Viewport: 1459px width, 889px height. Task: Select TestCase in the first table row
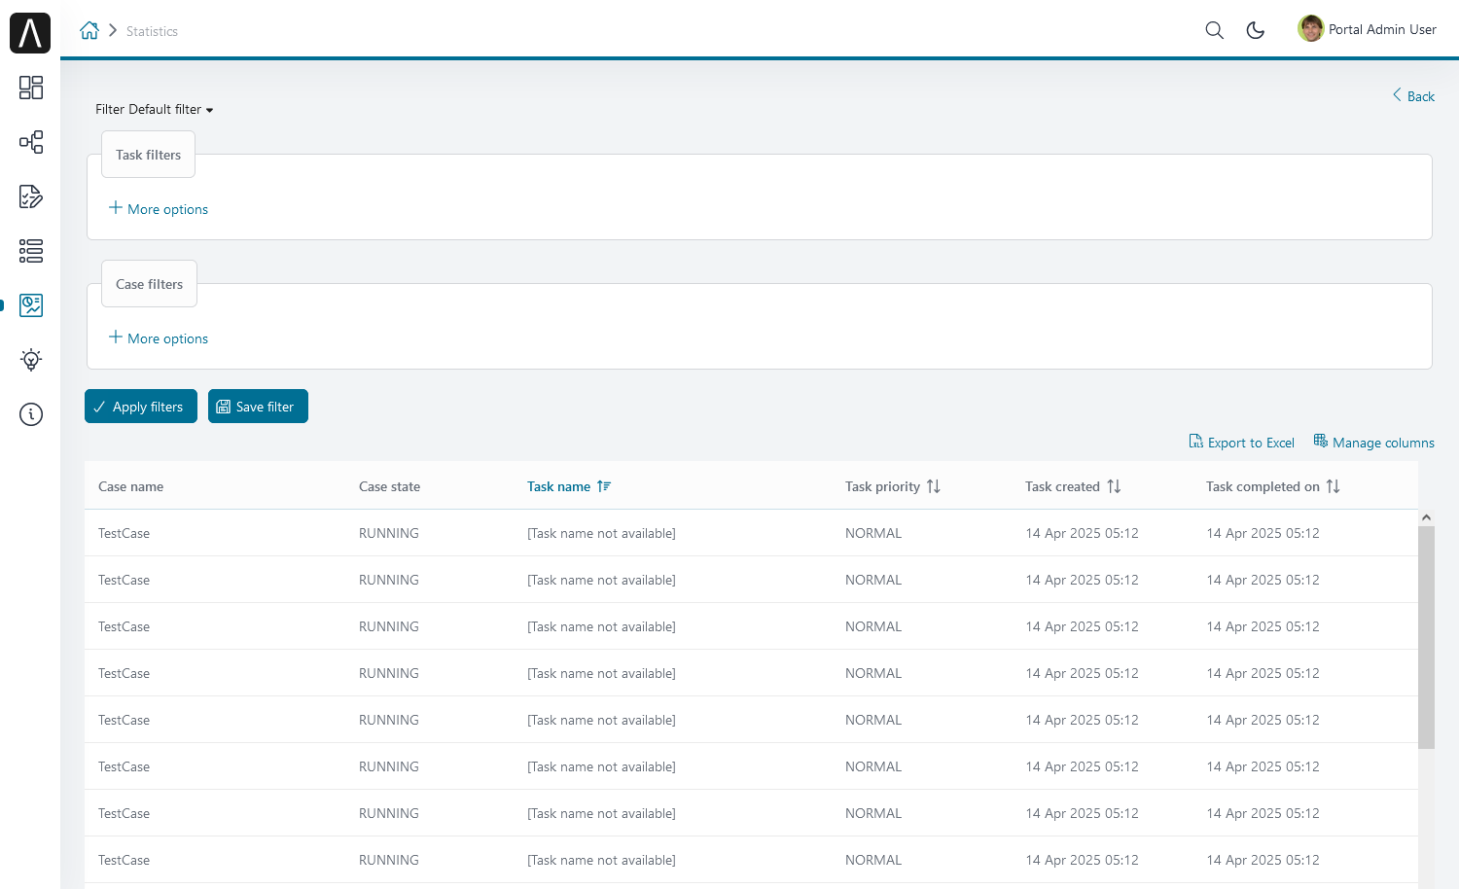(x=124, y=533)
